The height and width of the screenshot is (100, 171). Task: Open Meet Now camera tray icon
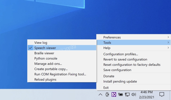pyautogui.click(x=107, y=94)
